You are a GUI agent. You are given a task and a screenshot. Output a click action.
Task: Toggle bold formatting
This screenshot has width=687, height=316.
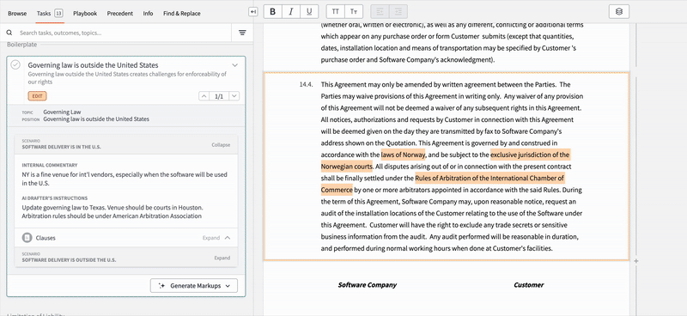(x=273, y=12)
